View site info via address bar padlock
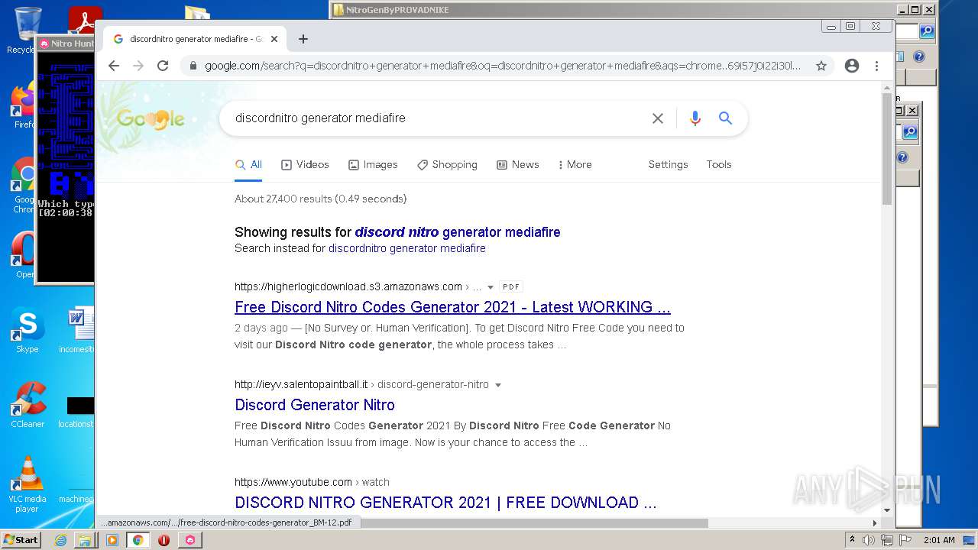Screen dimensions: 978x550 [x=193, y=66]
